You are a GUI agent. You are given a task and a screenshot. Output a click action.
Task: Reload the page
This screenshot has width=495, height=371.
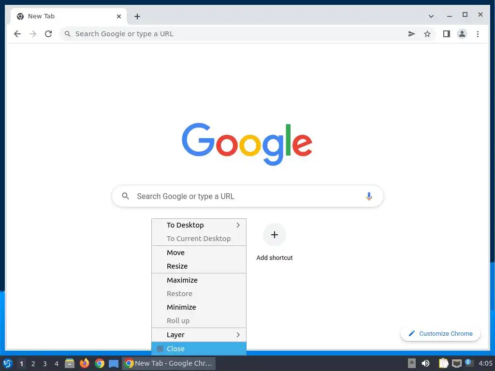[x=48, y=34]
